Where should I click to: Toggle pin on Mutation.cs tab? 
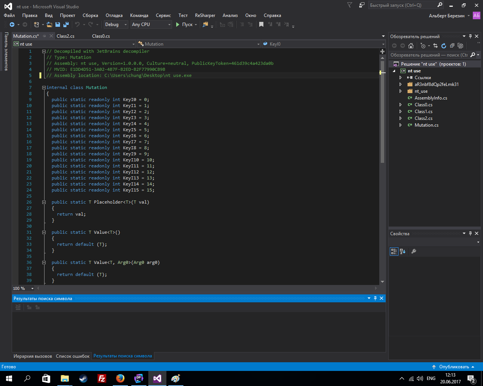coord(45,36)
